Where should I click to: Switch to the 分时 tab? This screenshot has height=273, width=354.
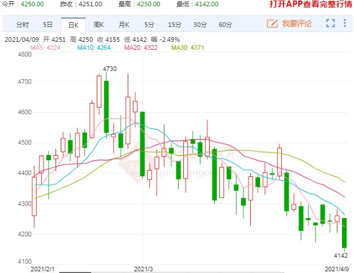click(22, 25)
